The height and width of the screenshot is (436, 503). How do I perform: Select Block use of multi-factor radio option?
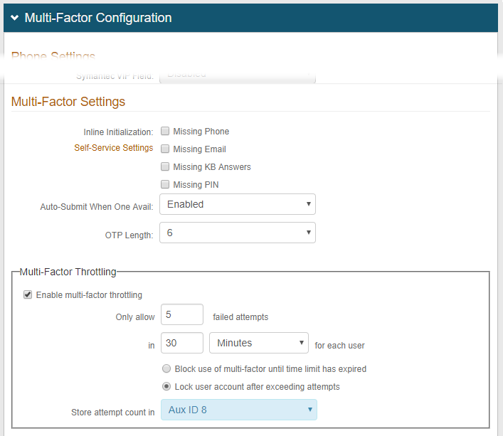tap(166, 369)
